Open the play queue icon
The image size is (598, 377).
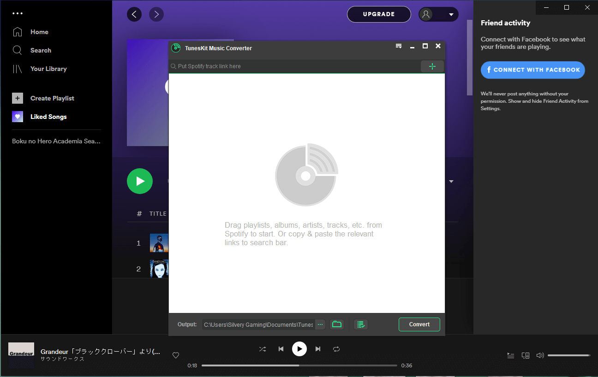click(510, 355)
